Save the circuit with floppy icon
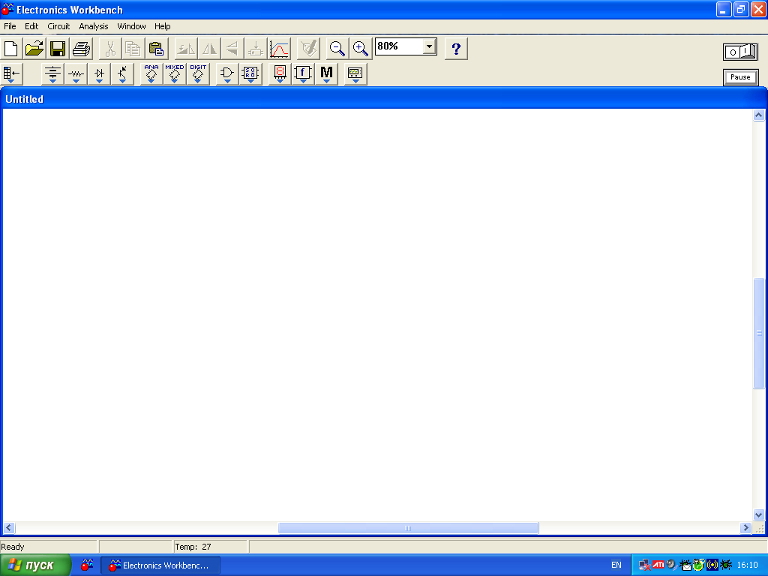The height and width of the screenshot is (576, 768). [x=58, y=49]
